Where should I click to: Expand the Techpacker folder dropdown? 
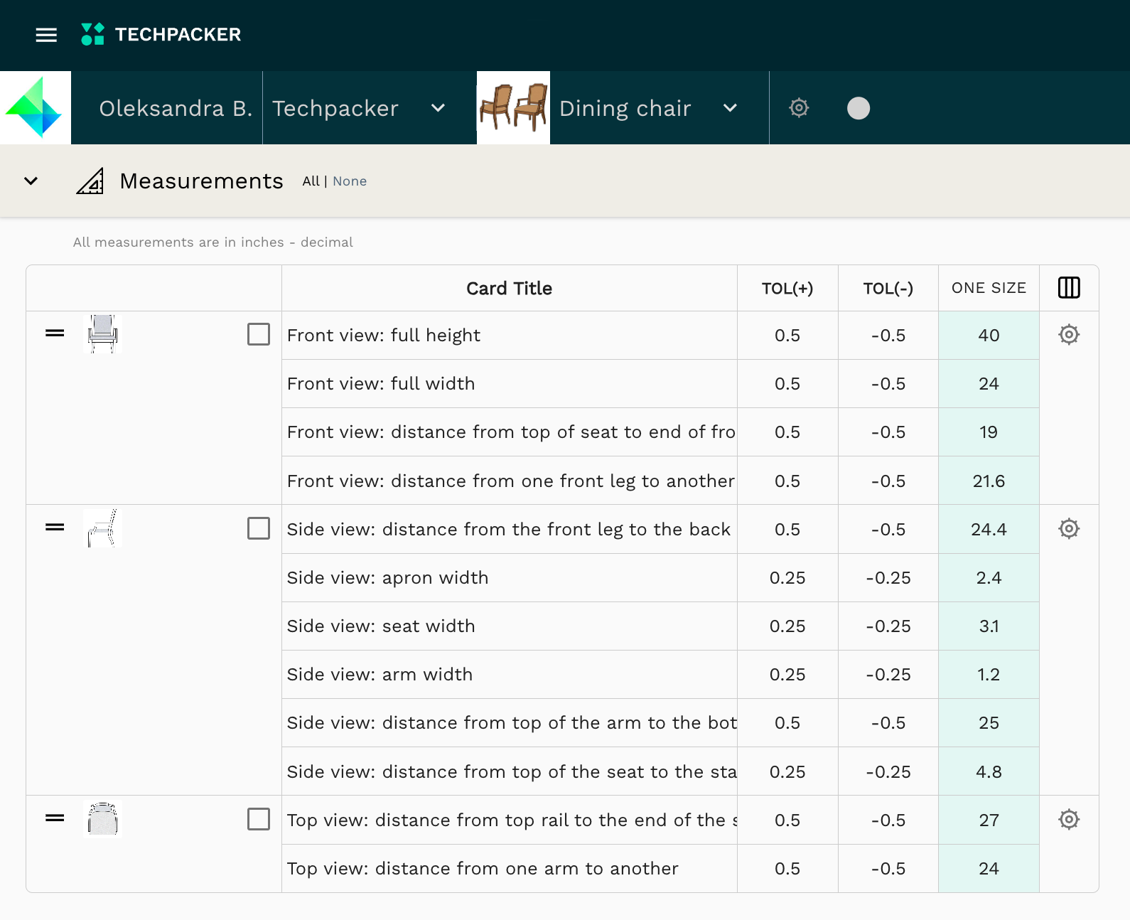click(438, 108)
